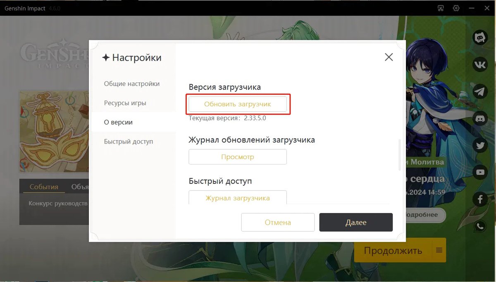Open the HoYoLAB icon atop the social sidebar
This screenshot has height=282, width=496.
(480, 38)
